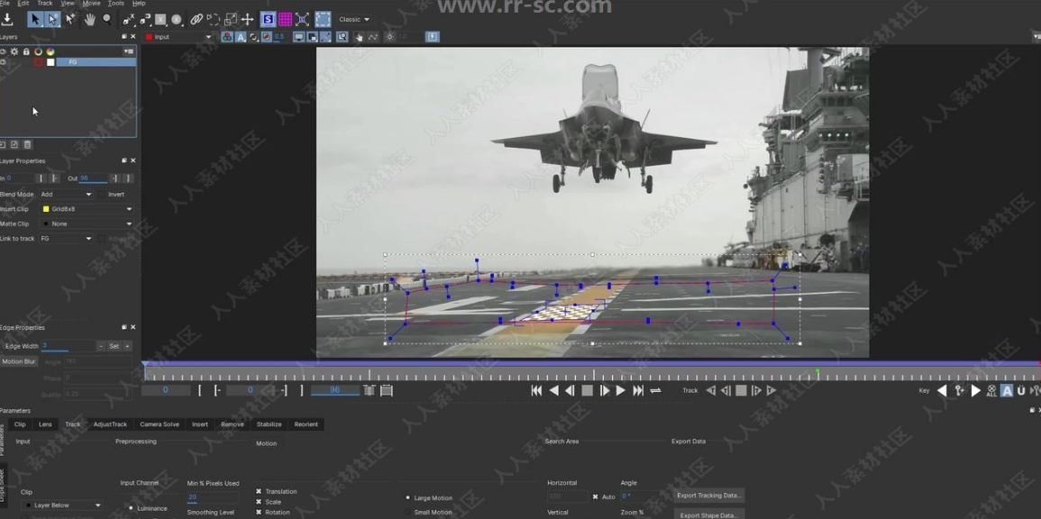
Task: Hide the FG layer with eye icon
Action: point(3,62)
